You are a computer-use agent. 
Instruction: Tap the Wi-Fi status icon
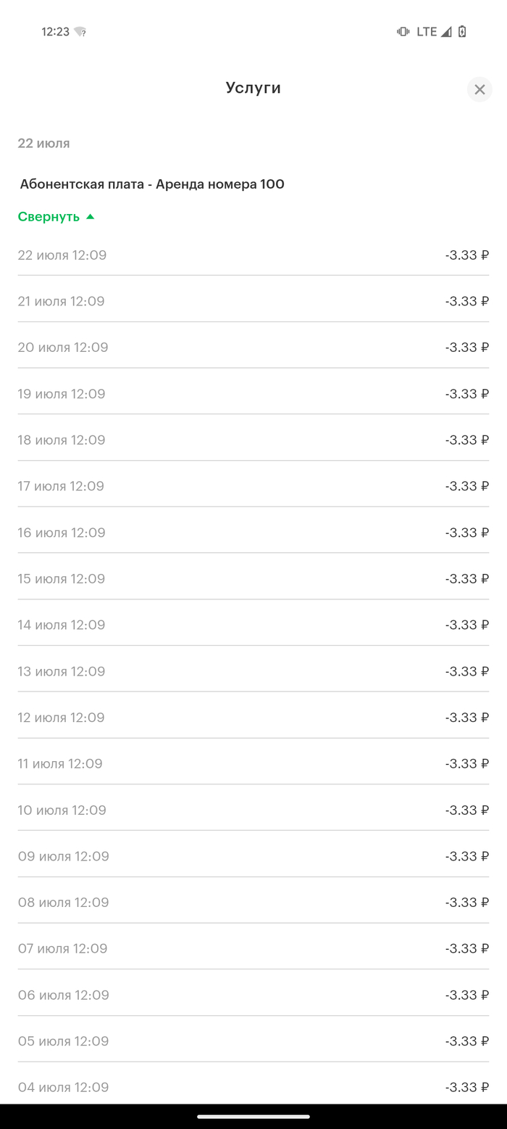click(80, 32)
